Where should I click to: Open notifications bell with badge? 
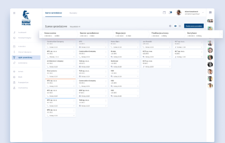pyautogui.click(x=170, y=13)
